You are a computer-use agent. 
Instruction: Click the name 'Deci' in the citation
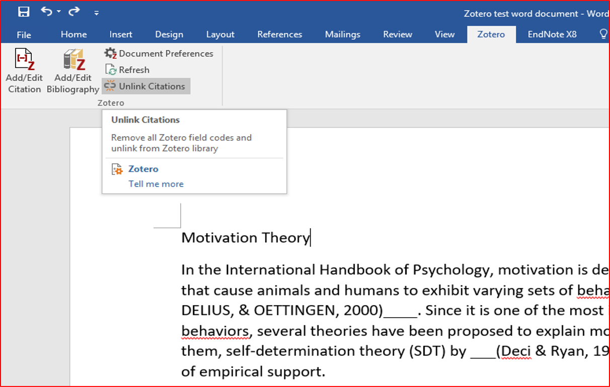click(515, 352)
